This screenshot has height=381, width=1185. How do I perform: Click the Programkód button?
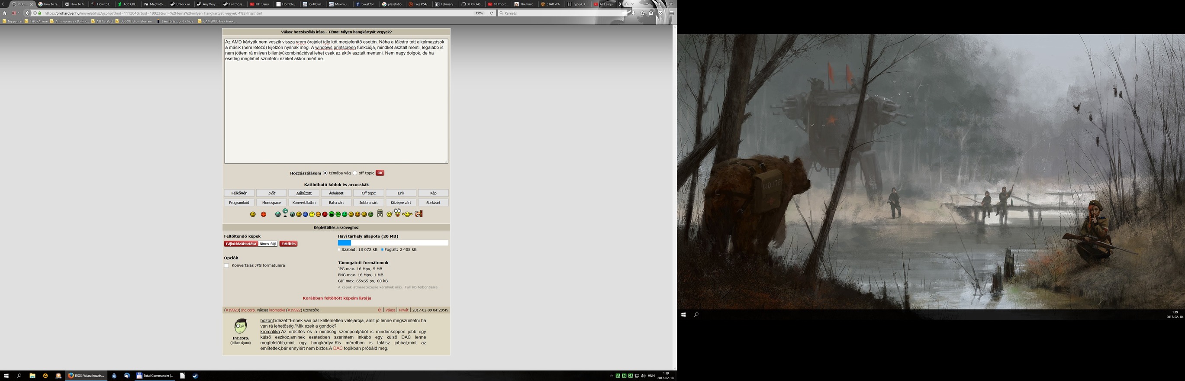239,203
